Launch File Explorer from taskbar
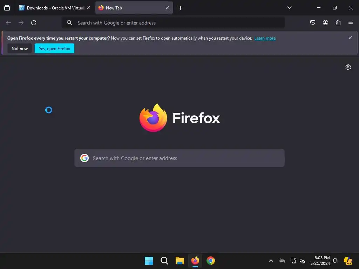Image resolution: width=359 pixels, height=269 pixels. tap(180, 261)
